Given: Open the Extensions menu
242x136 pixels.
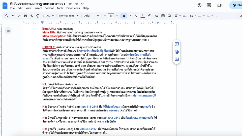Looking at the screenshot, I should pos(73,8).
